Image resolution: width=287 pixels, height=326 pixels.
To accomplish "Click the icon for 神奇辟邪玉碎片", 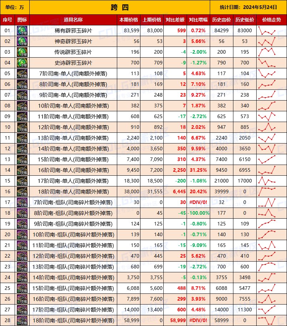I will pos(22,42).
